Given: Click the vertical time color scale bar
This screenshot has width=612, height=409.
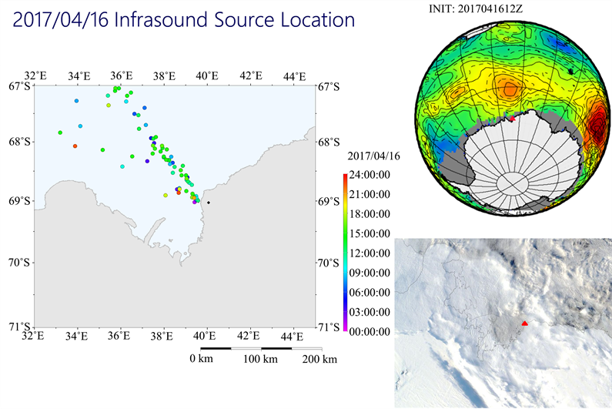Looking at the screenshot, I should (x=343, y=253).
